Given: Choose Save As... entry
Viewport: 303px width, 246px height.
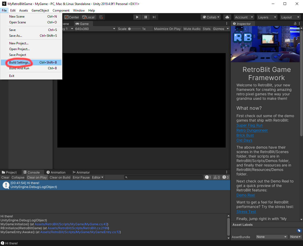Looking at the screenshot, I should (31, 35).
